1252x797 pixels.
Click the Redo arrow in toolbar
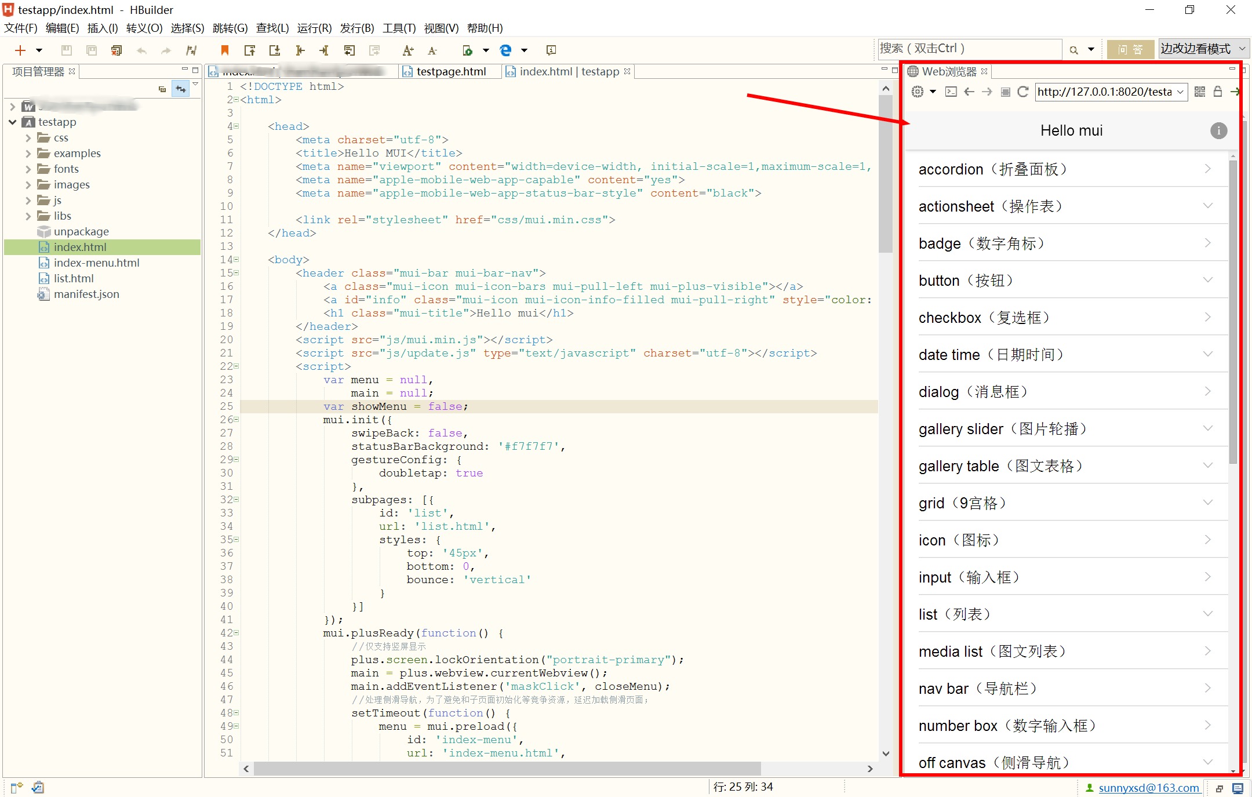[x=166, y=50]
